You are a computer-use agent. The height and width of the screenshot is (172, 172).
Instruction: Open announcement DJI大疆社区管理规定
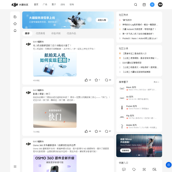click(132, 63)
